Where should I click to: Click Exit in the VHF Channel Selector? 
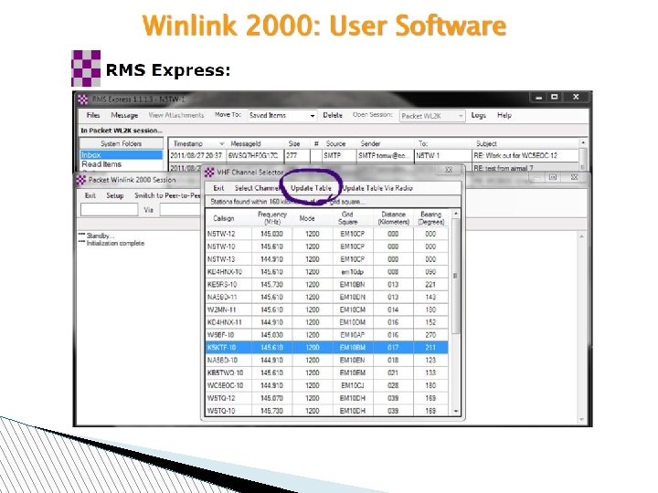(x=218, y=188)
